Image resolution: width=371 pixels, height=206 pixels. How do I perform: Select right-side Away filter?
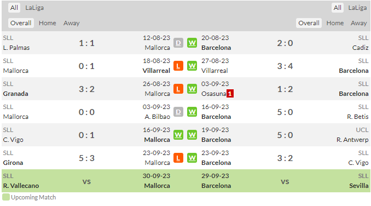[359, 23]
